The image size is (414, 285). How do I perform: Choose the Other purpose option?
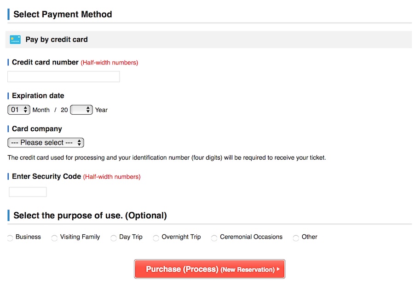296,238
